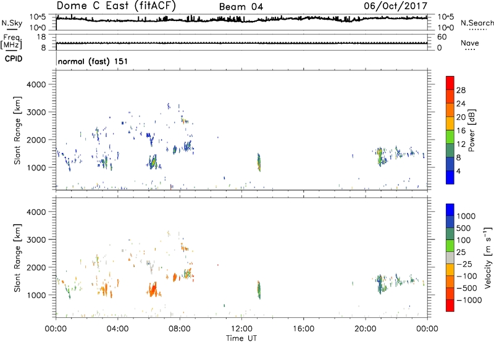Click the 21:00 UT echo cluster in power panel
494x342 pixels.
coord(381,157)
